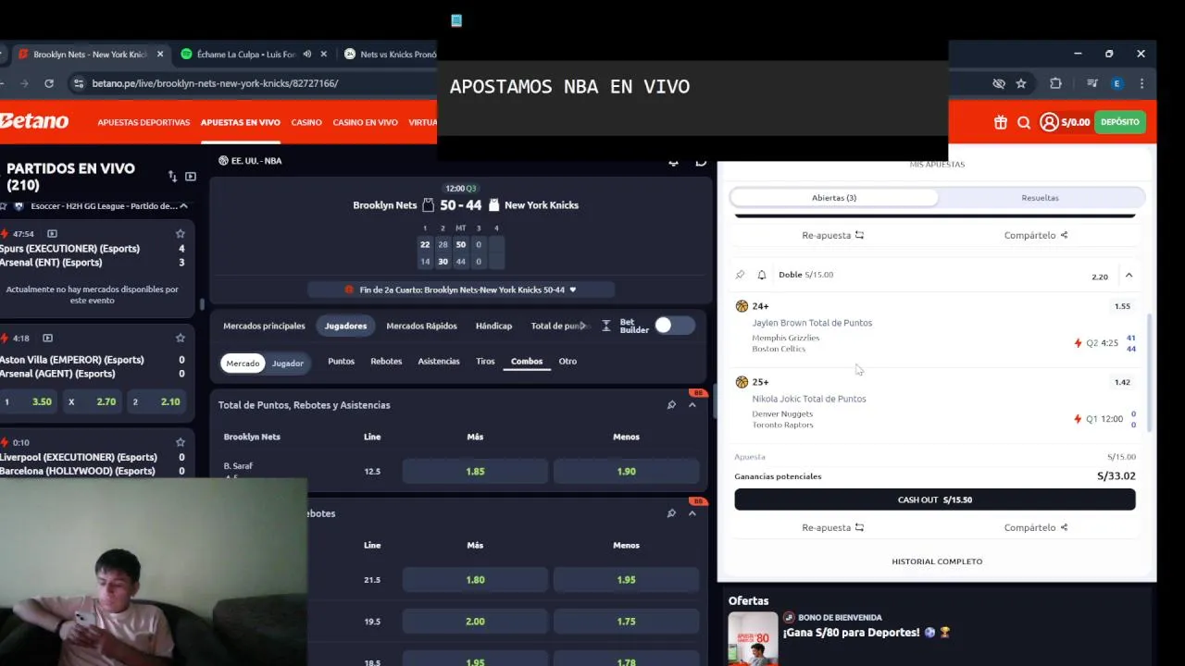Click Re-apuesta below Cash Out
This screenshot has height=666, width=1185.
[x=832, y=527]
